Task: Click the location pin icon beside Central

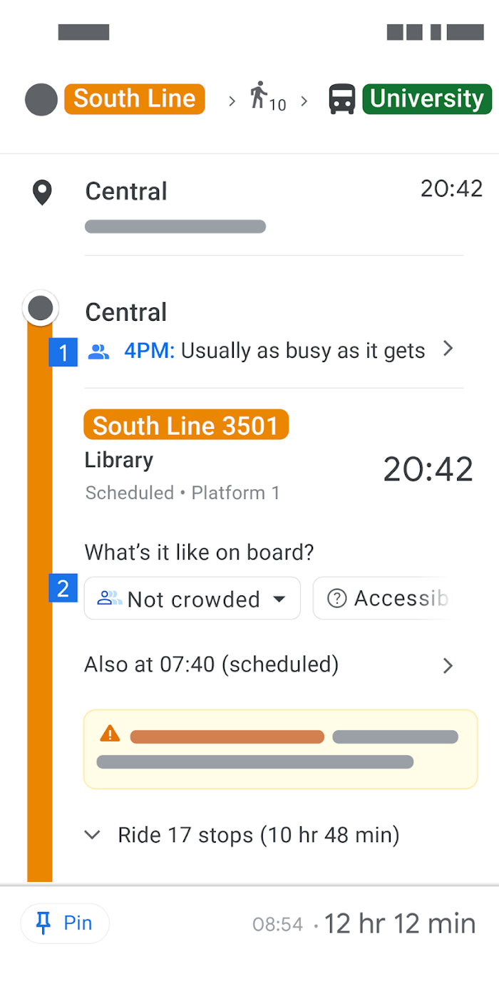Action: point(41,191)
